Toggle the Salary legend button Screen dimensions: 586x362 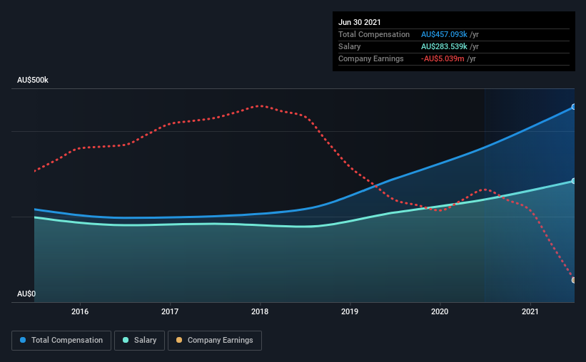(x=139, y=341)
